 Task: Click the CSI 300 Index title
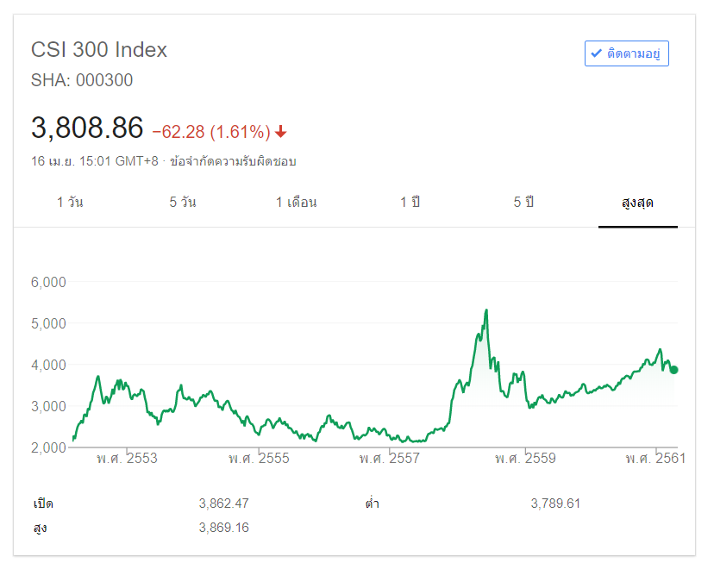[99, 50]
